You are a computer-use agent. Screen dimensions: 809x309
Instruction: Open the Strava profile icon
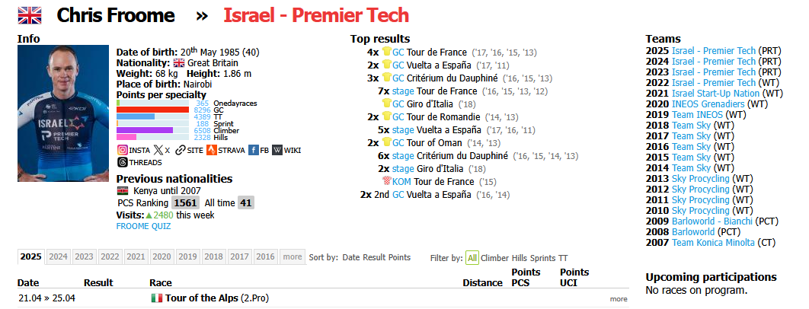[x=212, y=151]
